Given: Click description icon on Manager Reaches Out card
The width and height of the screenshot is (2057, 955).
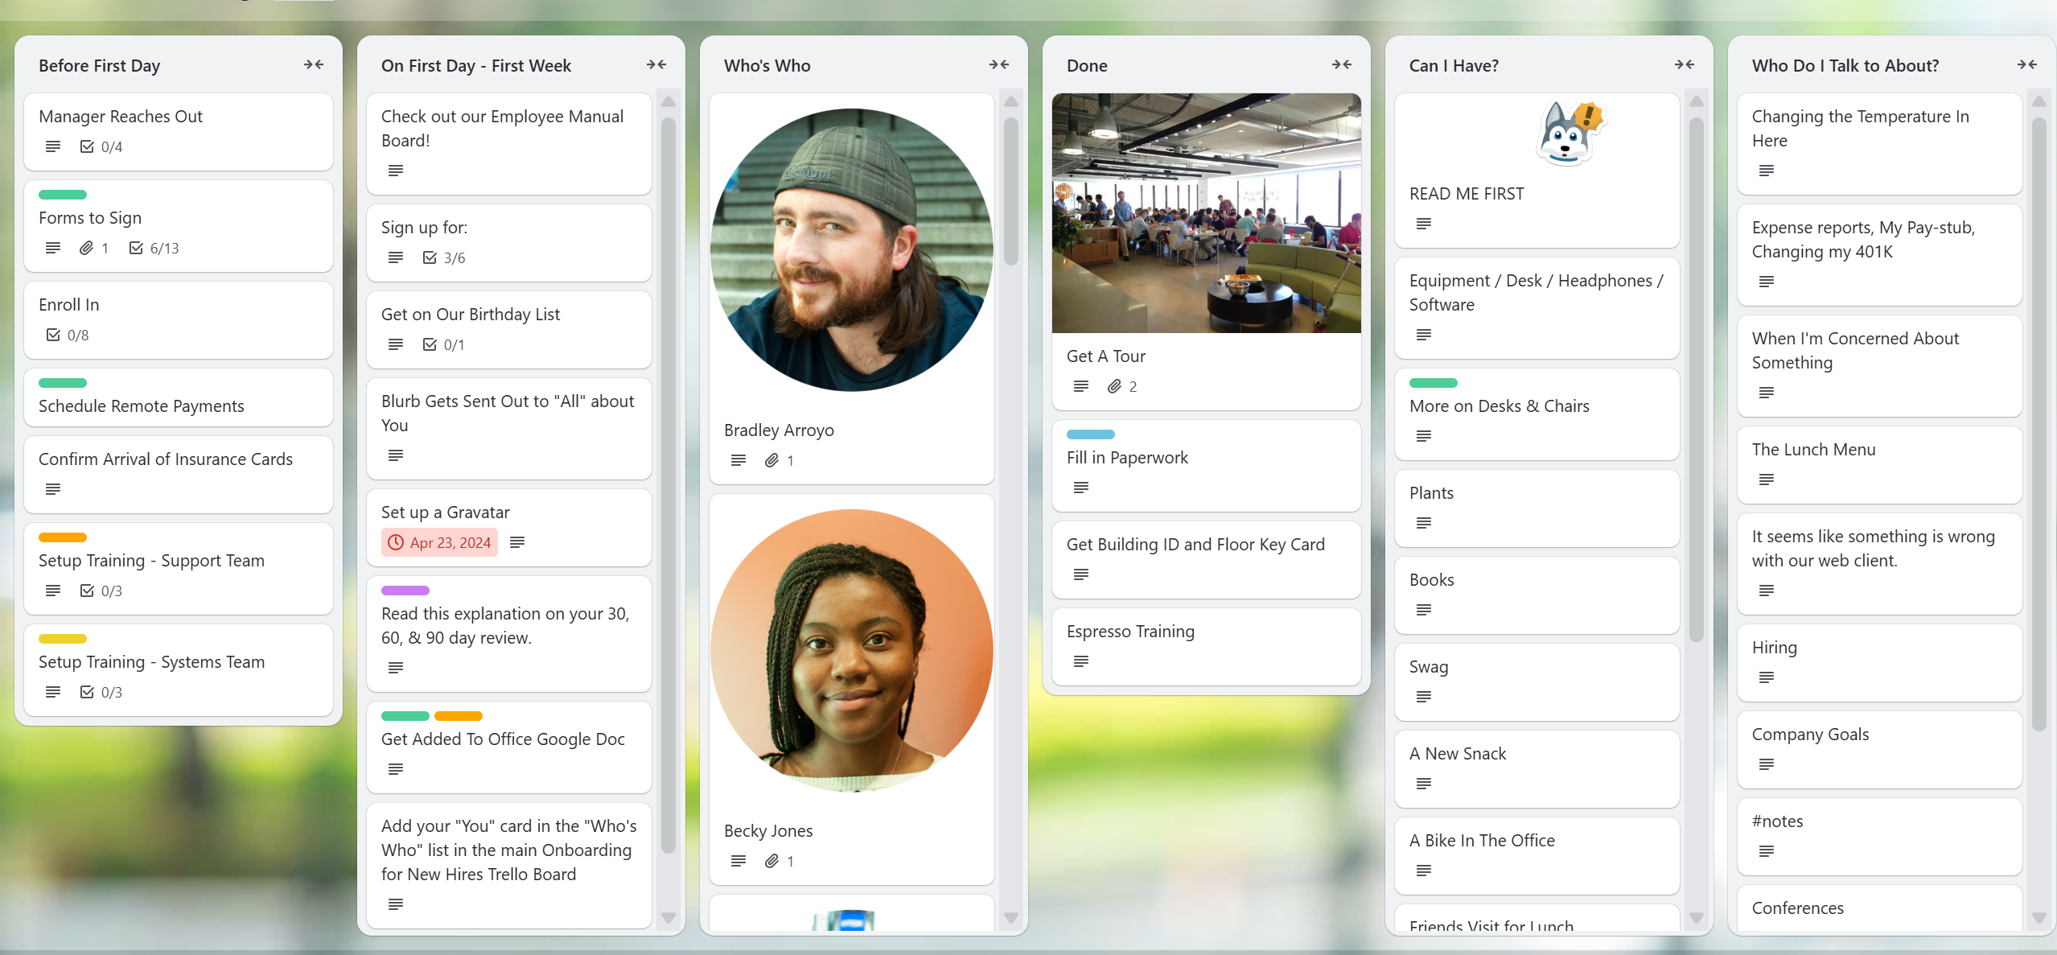Looking at the screenshot, I should click(x=53, y=146).
